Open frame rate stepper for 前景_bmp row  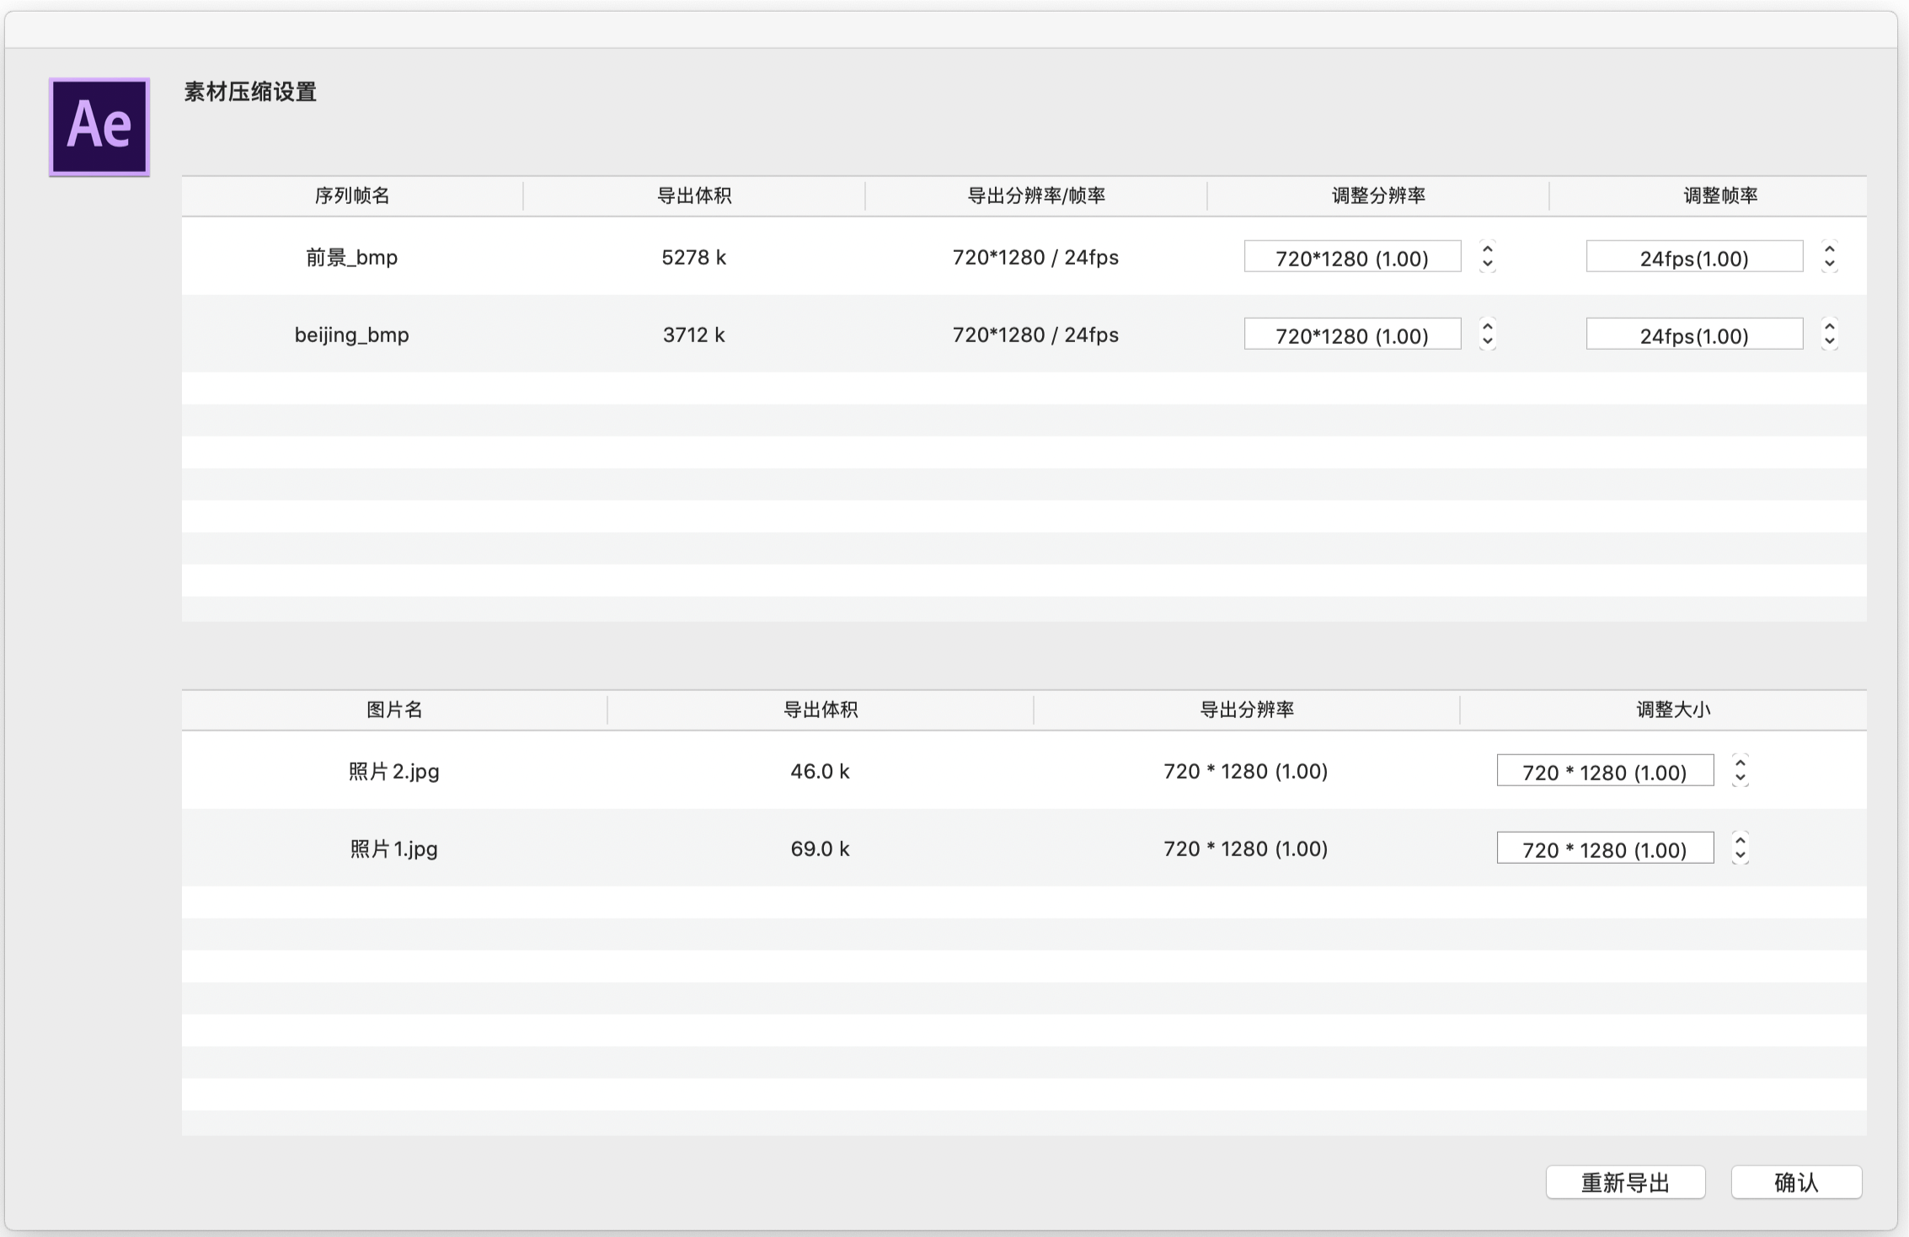1829,256
